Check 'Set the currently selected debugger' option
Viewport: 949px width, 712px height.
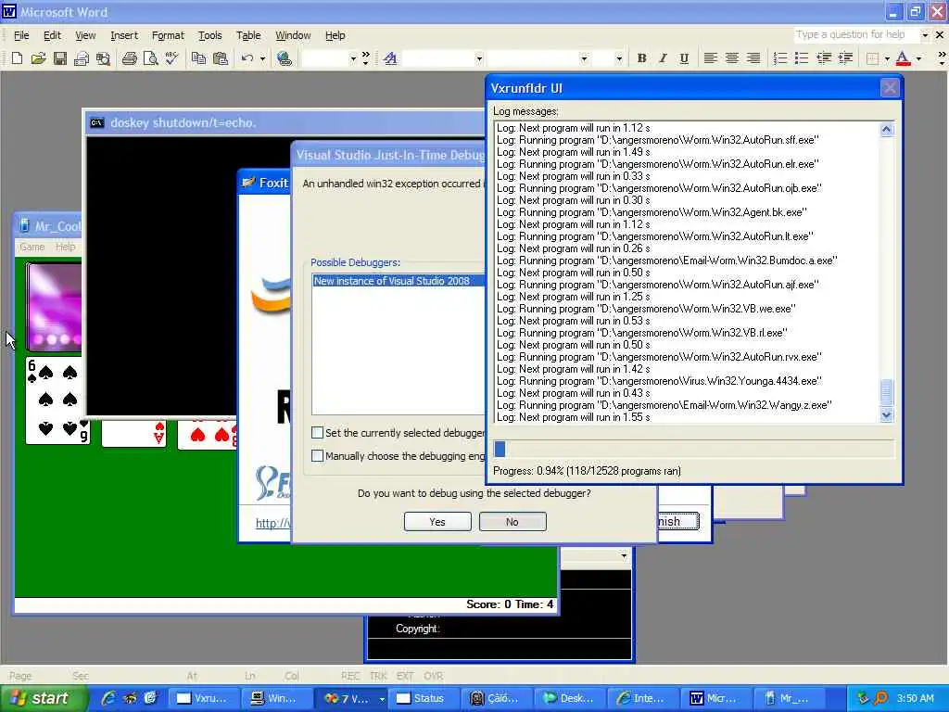click(317, 432)
